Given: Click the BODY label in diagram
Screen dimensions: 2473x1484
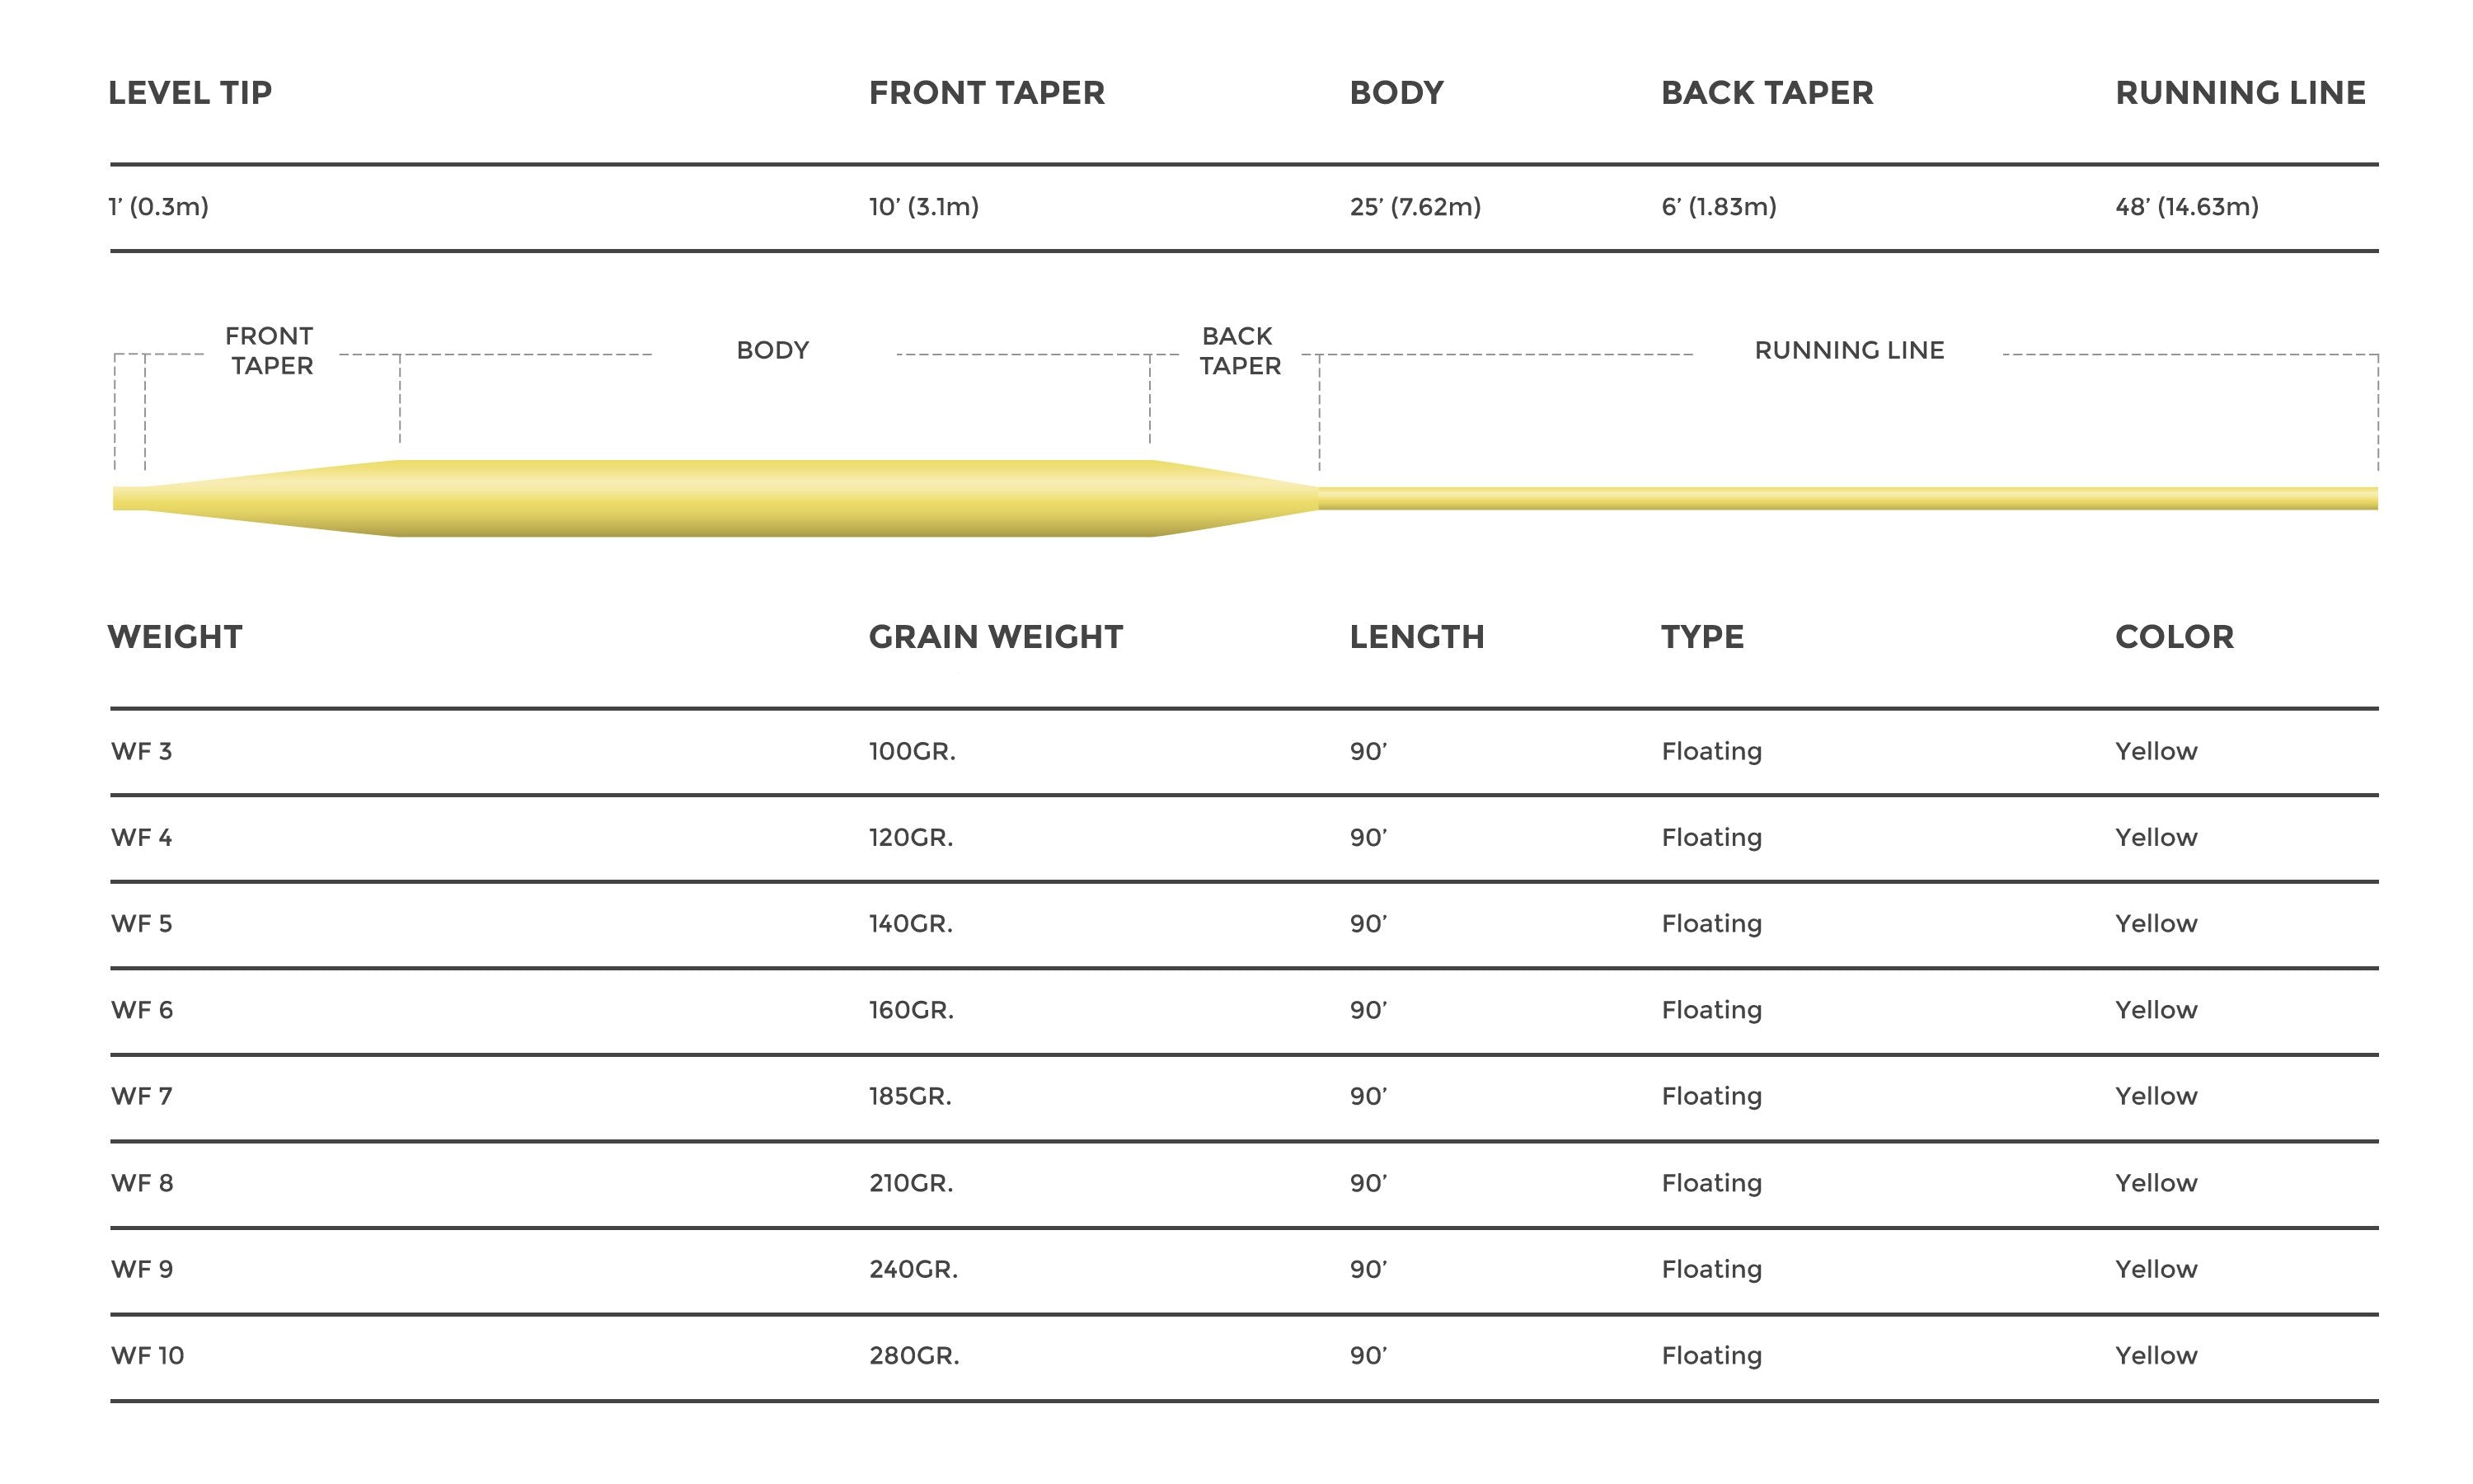Looking at the screenshot, I should coord(772,351).
